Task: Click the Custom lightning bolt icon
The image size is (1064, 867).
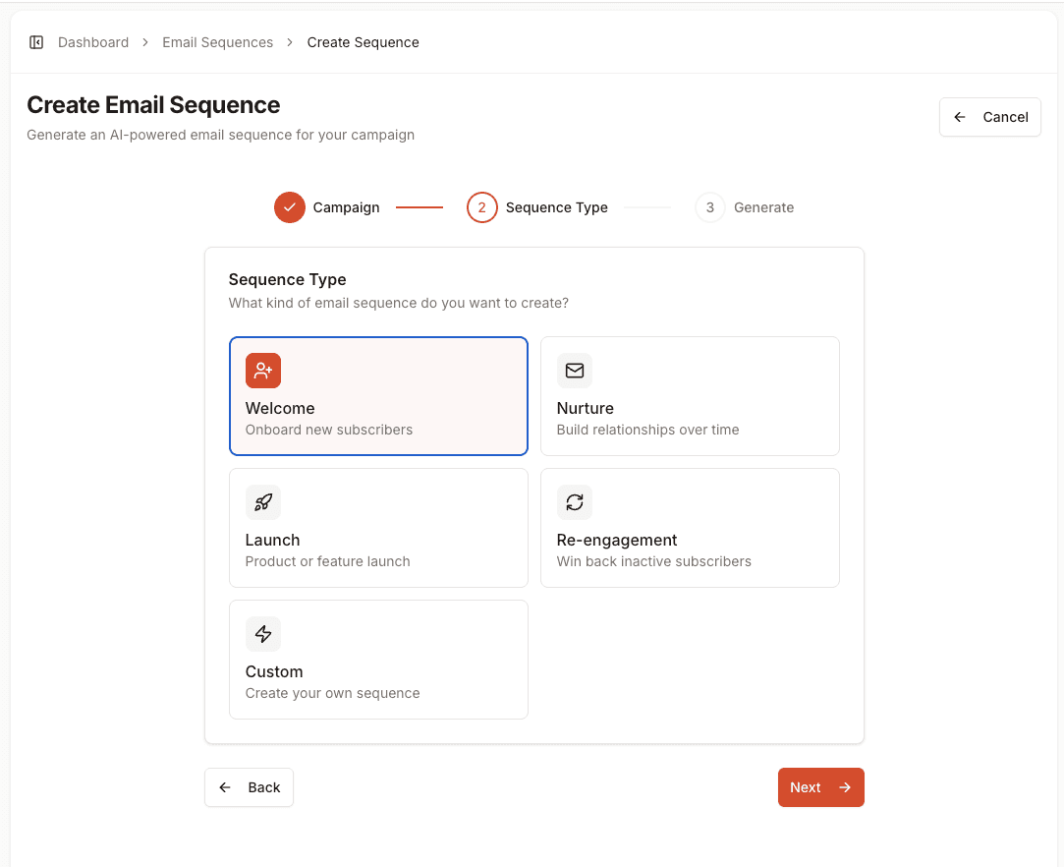Action: tap(263, 634)
